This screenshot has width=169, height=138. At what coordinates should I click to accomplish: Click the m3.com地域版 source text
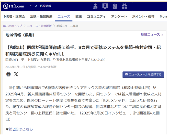click(x=47, y=67)
